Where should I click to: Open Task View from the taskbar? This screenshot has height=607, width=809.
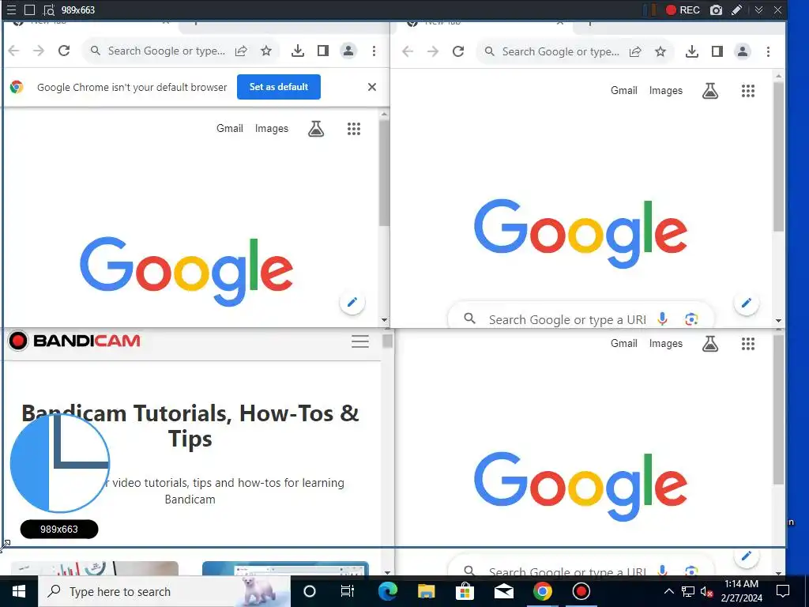[348, 591]
